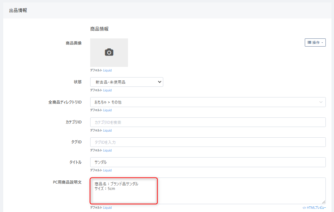Click Liquid link under カテゴリID field
Screen dimensions: 334x212
[x=107, y=130]
